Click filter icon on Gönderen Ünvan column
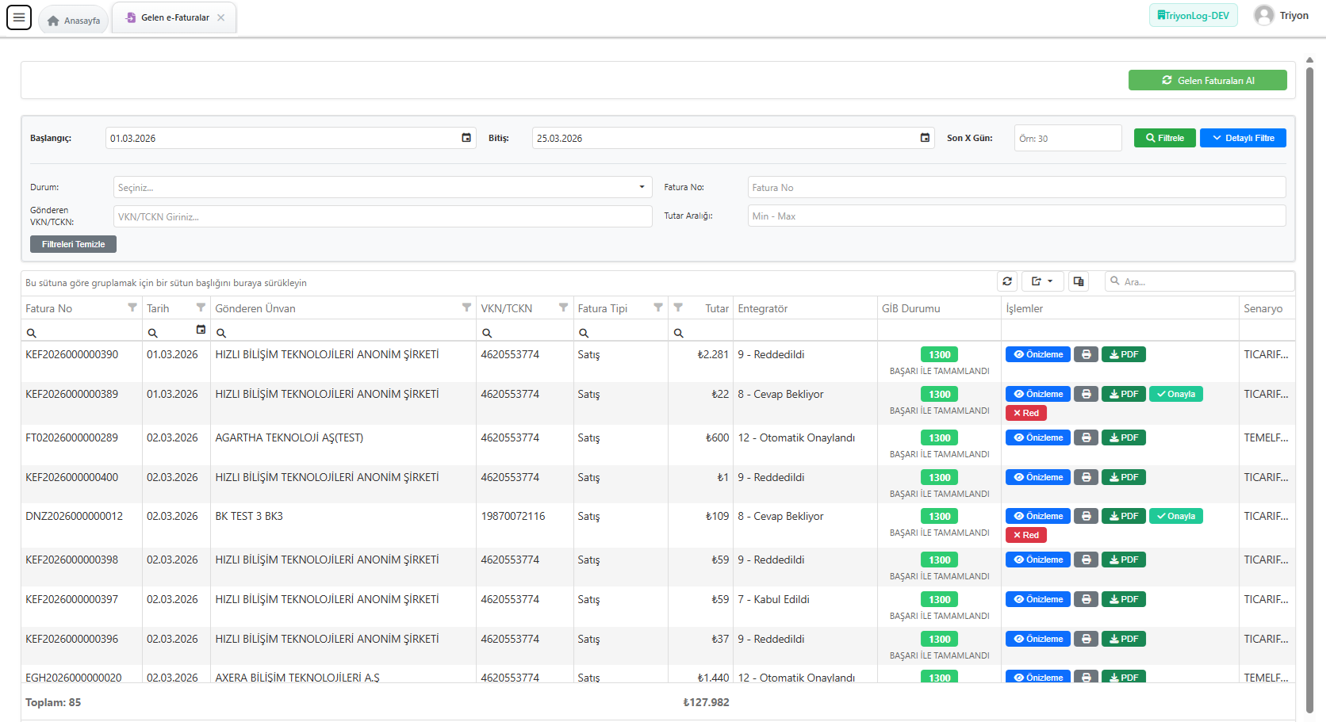Viewport: 1326px width, 722px height. (x=466, y=308)
